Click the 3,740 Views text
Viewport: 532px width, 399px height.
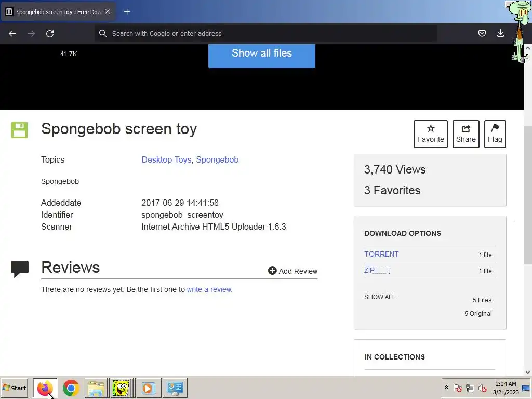(x=395, y=170)
